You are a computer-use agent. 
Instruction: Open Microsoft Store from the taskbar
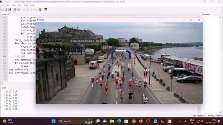126,121
